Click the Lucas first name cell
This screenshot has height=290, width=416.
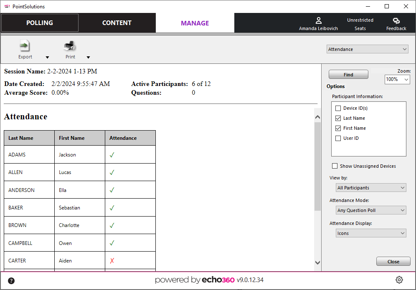click(x=80, y=172)
